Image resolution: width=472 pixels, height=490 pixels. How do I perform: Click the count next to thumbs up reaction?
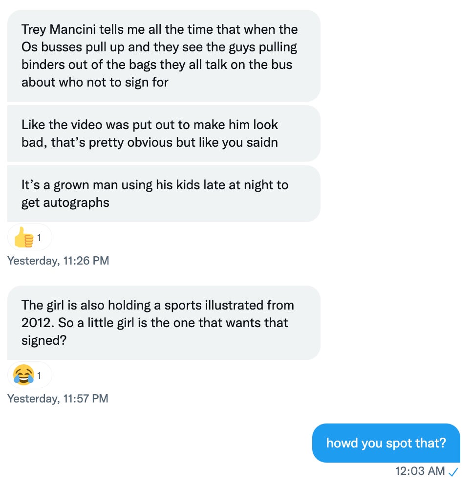tap(39, 238)
